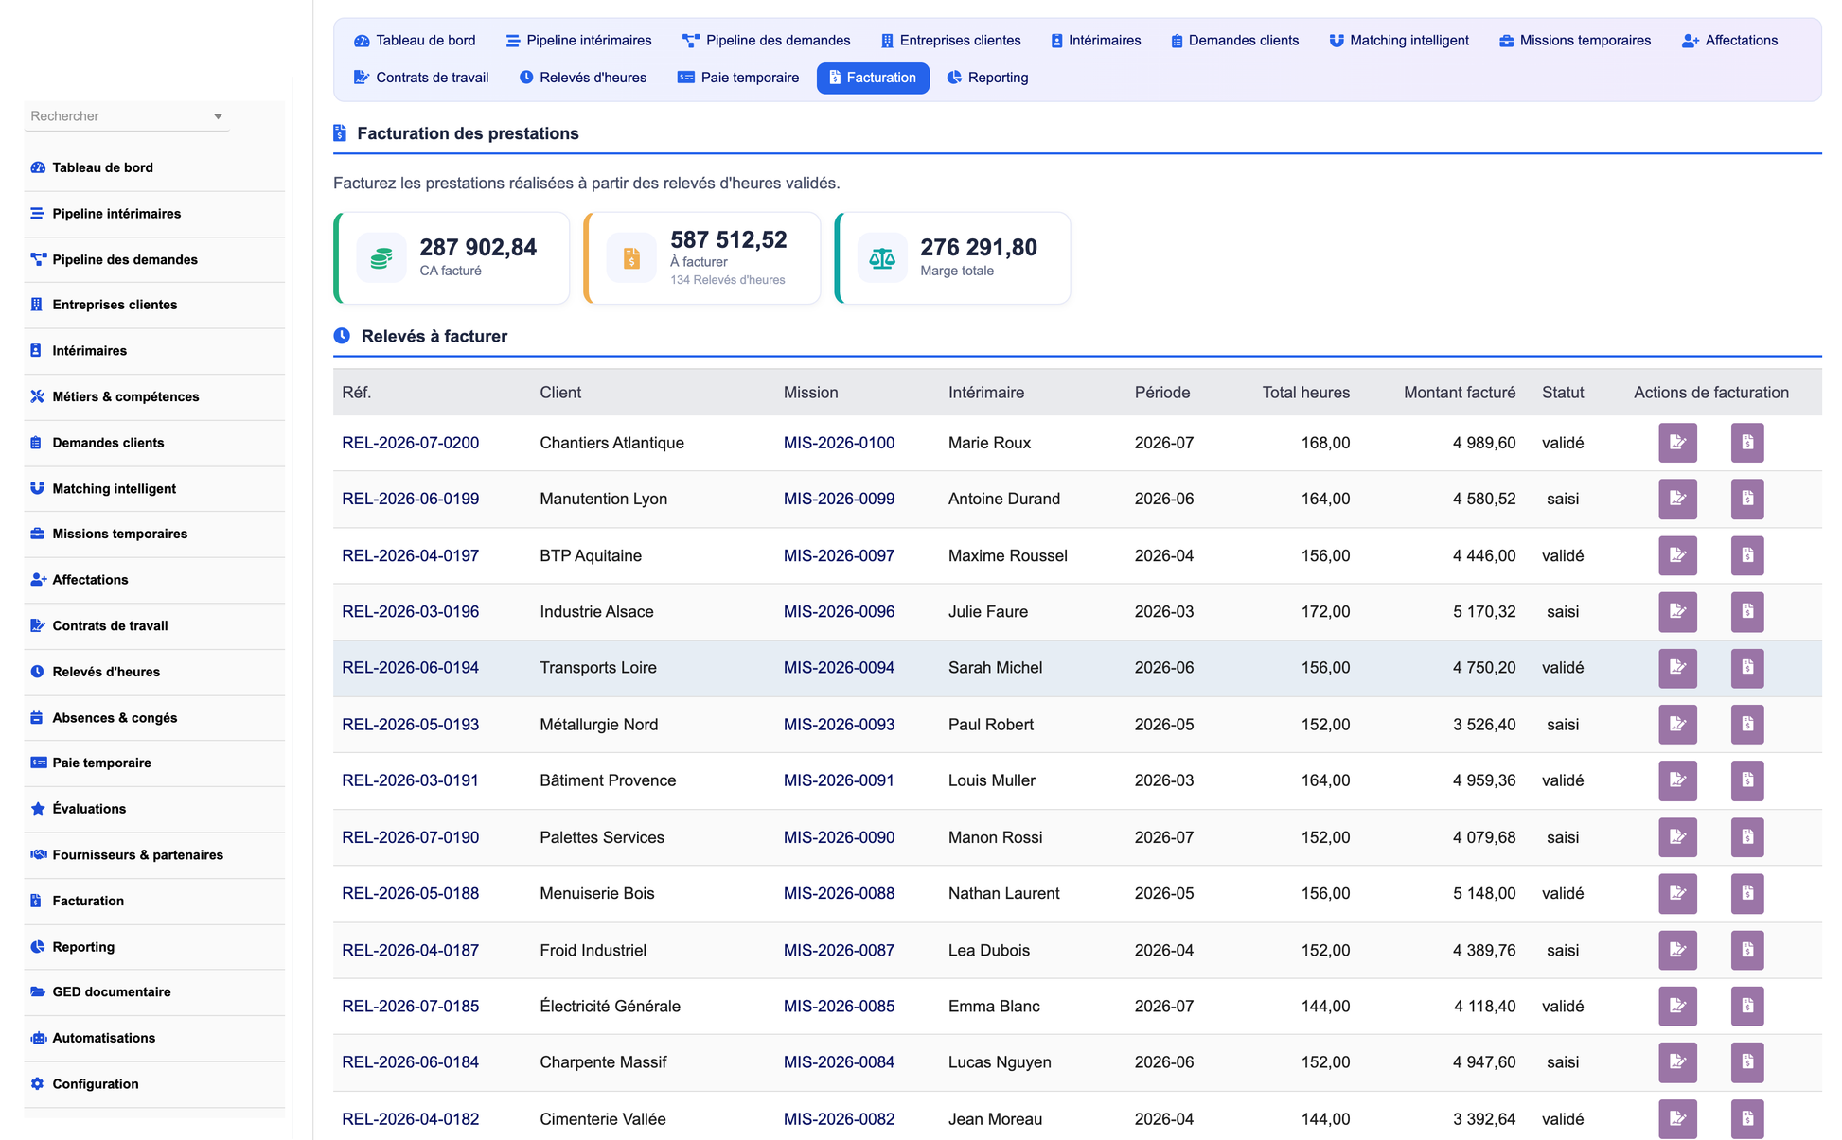
Task: Click the signature icon in Froid Industriel row
Action: coord(1677,950)
